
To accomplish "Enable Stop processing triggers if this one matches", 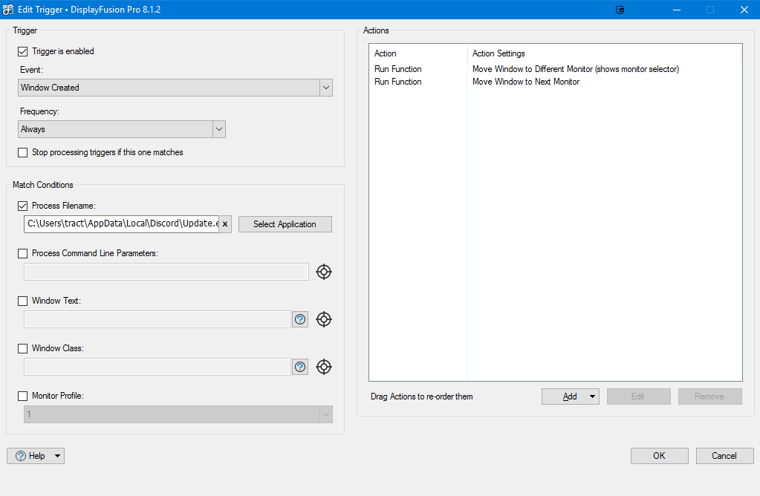I will (x=22, y=152).
